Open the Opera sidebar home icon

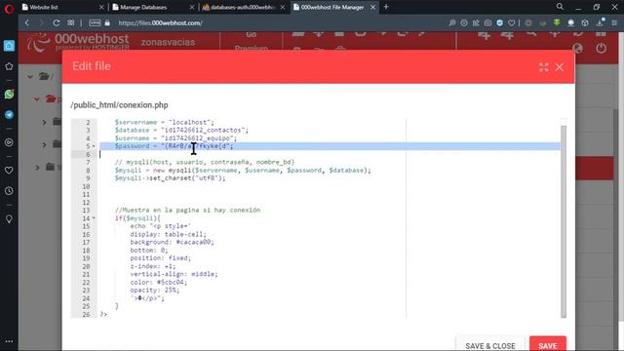coord(9,46)
